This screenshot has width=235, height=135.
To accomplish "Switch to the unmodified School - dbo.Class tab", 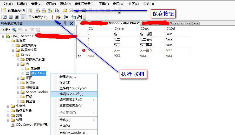I will (170, 23).
